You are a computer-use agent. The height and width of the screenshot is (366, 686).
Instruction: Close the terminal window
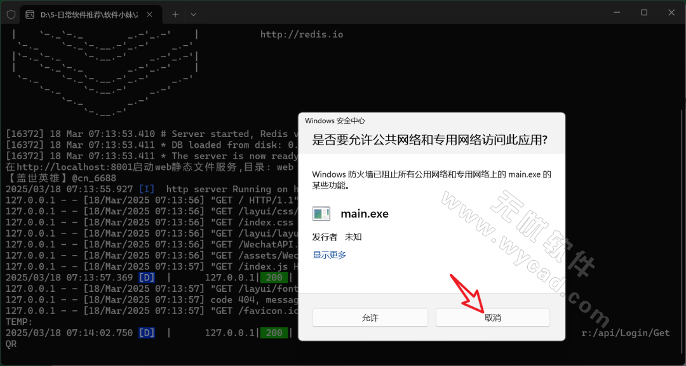671,13
